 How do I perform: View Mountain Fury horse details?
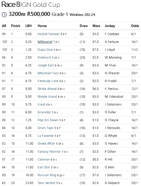pos(48,73)
